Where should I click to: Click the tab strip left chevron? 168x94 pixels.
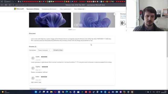16,2
